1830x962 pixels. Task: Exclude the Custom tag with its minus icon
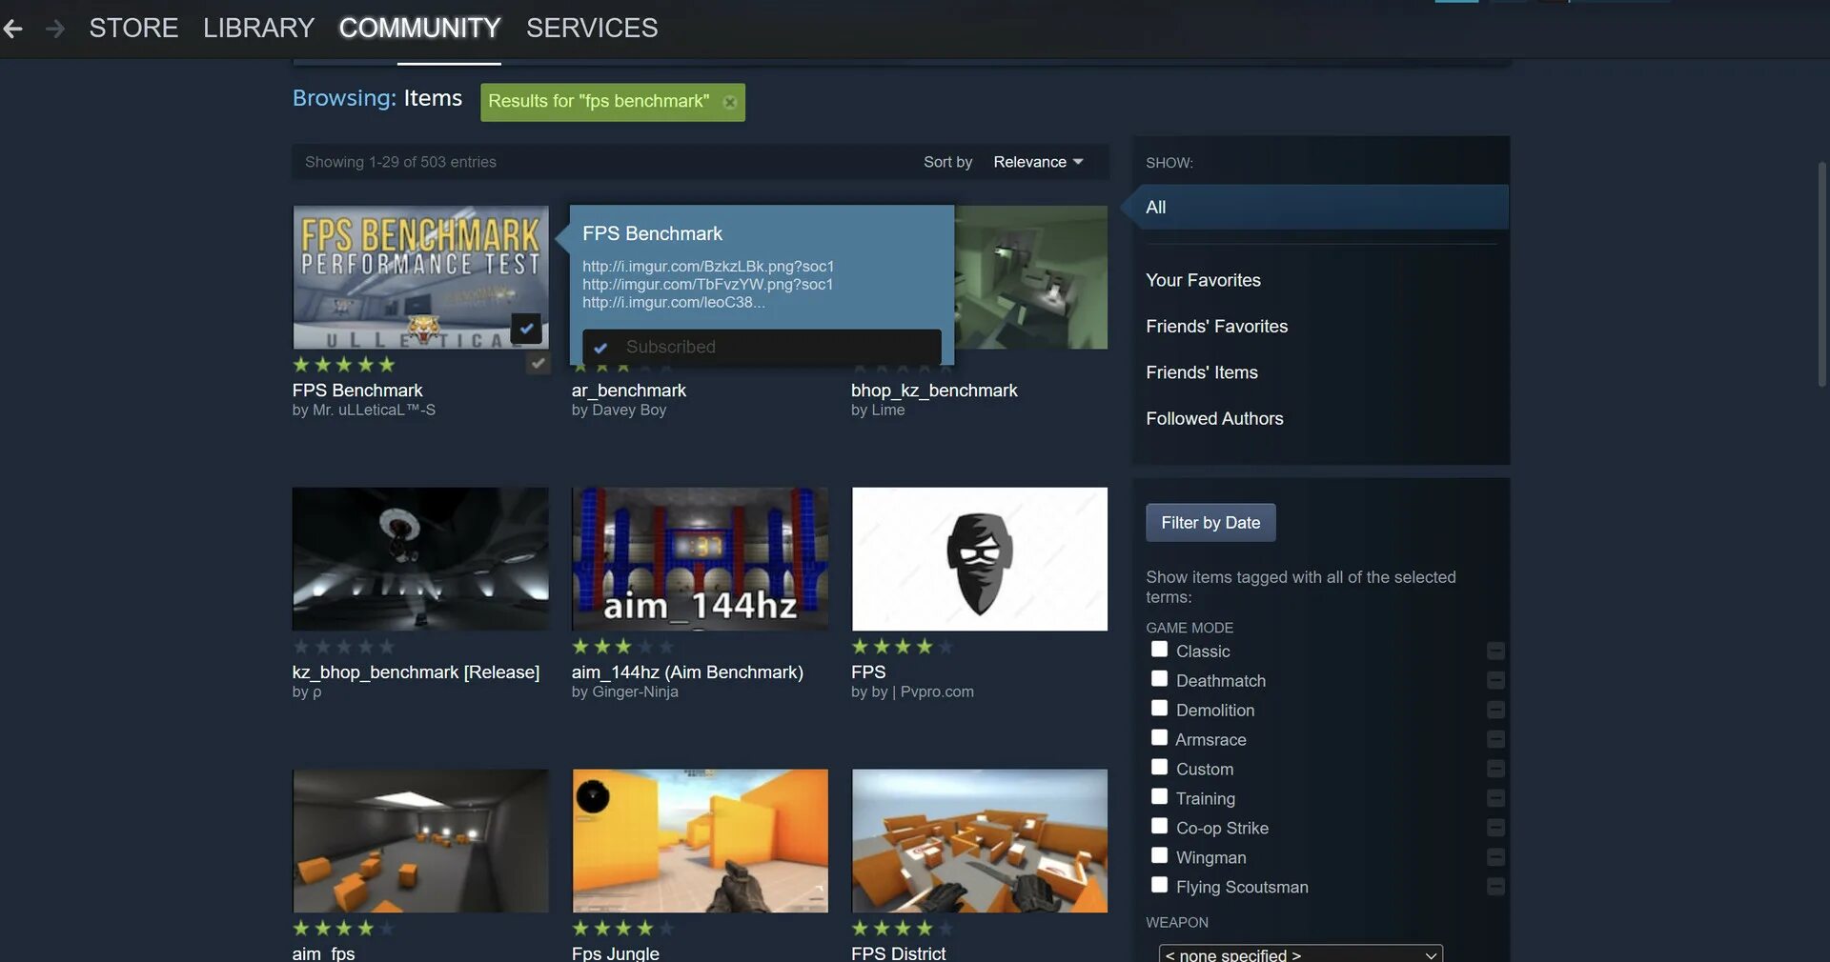pyautogui.click(x=1495, y=769)
